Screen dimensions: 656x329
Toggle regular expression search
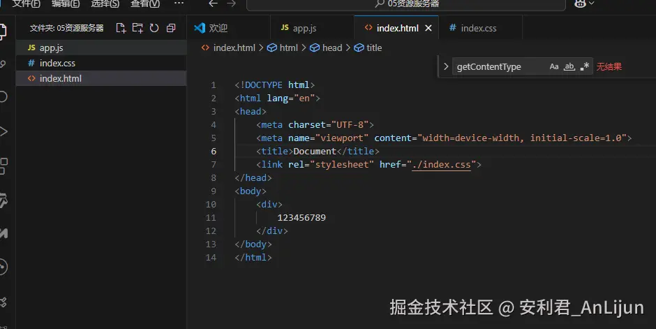coord(584,66)
